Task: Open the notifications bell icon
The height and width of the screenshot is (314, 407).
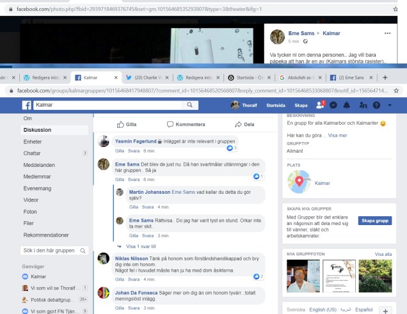Action: [347, 105]
